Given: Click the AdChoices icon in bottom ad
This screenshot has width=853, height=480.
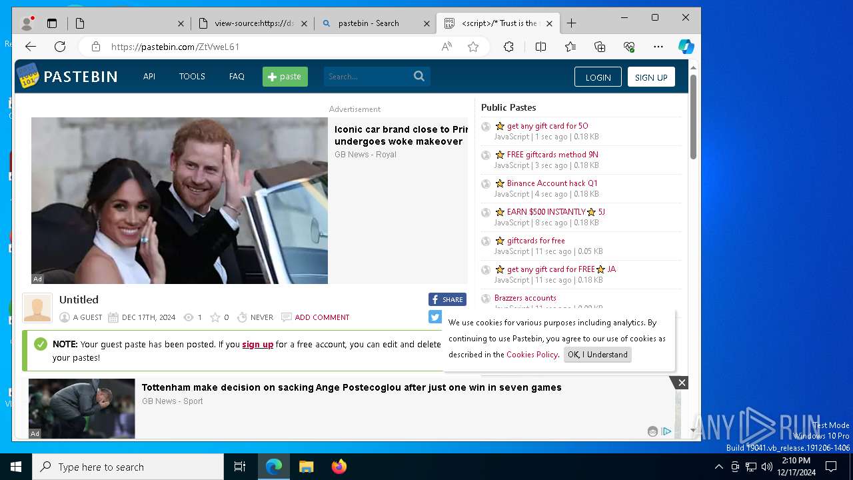Looking at the screenshot, I should (x=666, y=431).
